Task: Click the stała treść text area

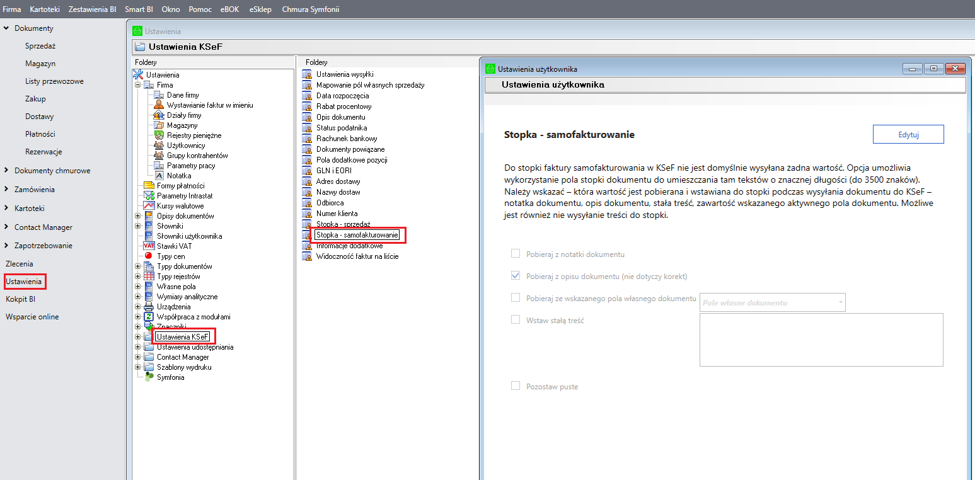Action: point(821,340)
